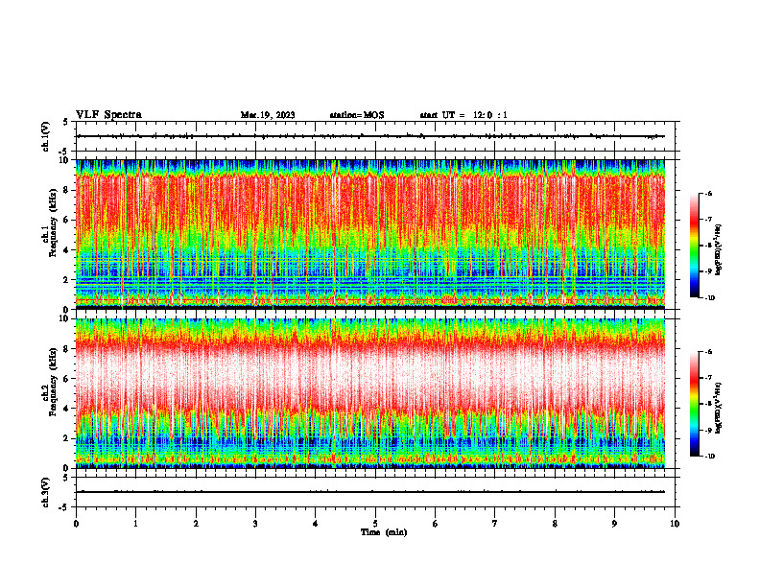Click time axis tick label "0"

pyautogui.click(x=76, y=524)
